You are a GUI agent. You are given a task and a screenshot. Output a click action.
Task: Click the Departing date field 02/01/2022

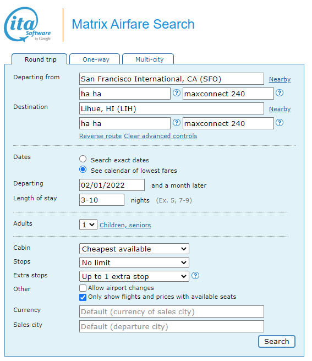112,185
